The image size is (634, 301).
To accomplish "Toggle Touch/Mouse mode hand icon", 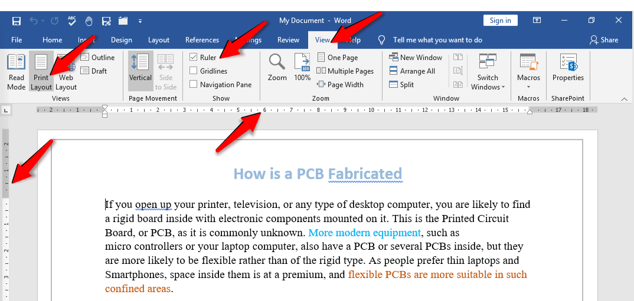I will click(x=89, y=21).
